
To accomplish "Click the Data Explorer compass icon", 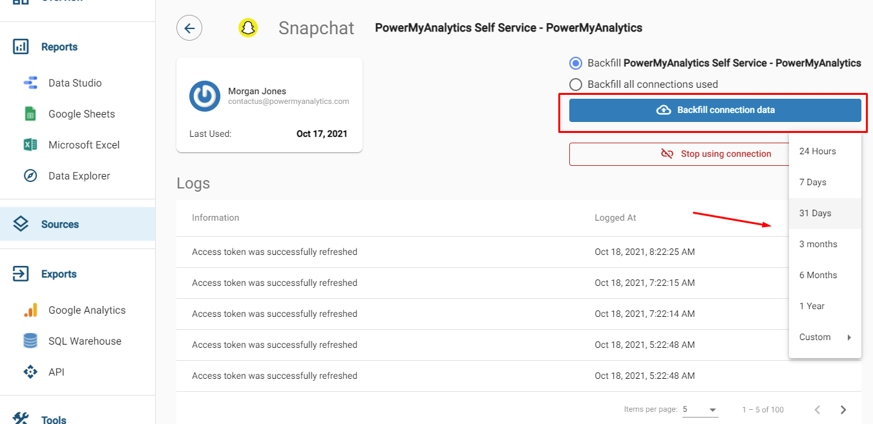I will [30, 176].
